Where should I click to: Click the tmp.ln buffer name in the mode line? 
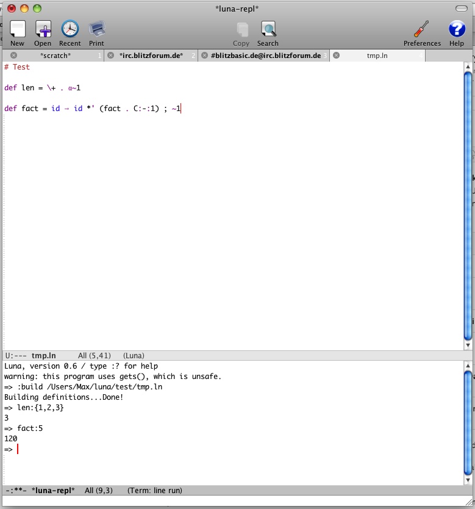tap(43, 355)
